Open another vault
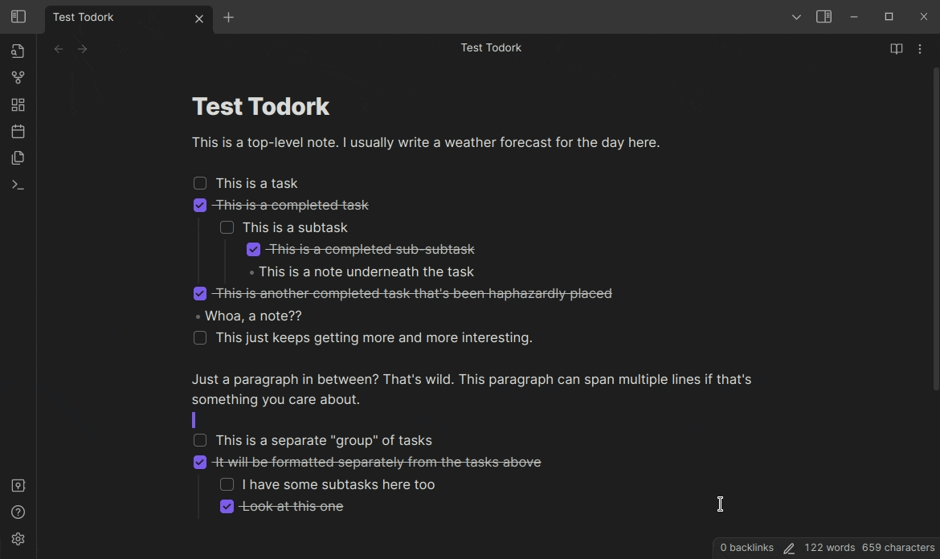This screenshot has height=559, width=940. click(18, 485)
